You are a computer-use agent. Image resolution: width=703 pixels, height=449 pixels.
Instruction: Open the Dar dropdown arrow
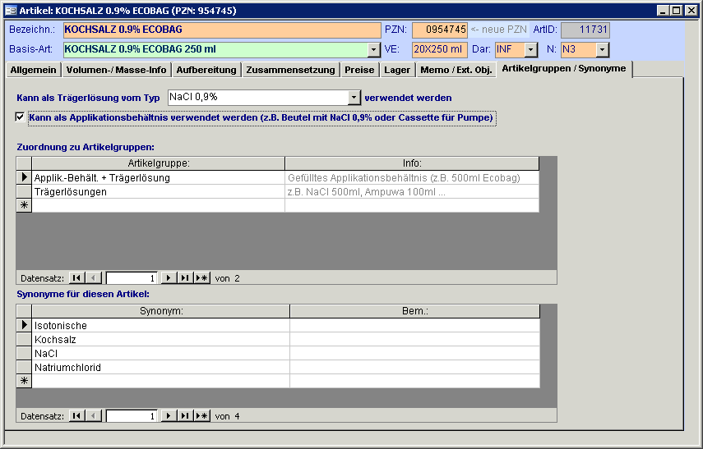531,50
